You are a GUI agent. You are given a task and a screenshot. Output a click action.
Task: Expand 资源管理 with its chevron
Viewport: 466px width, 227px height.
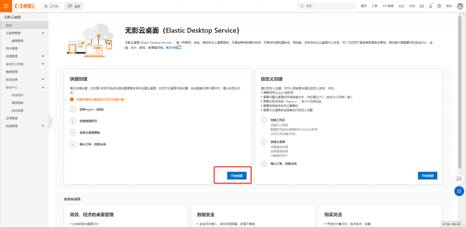tap(43, 56)
